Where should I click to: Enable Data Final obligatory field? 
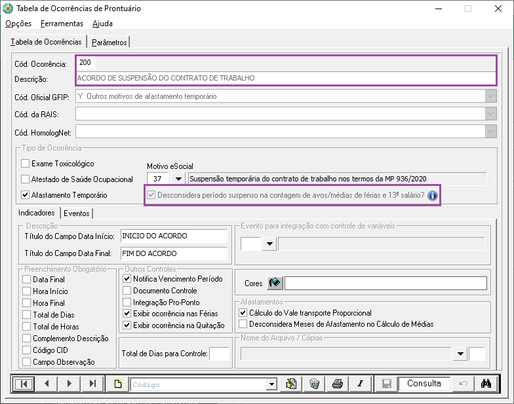click(26, 279)
